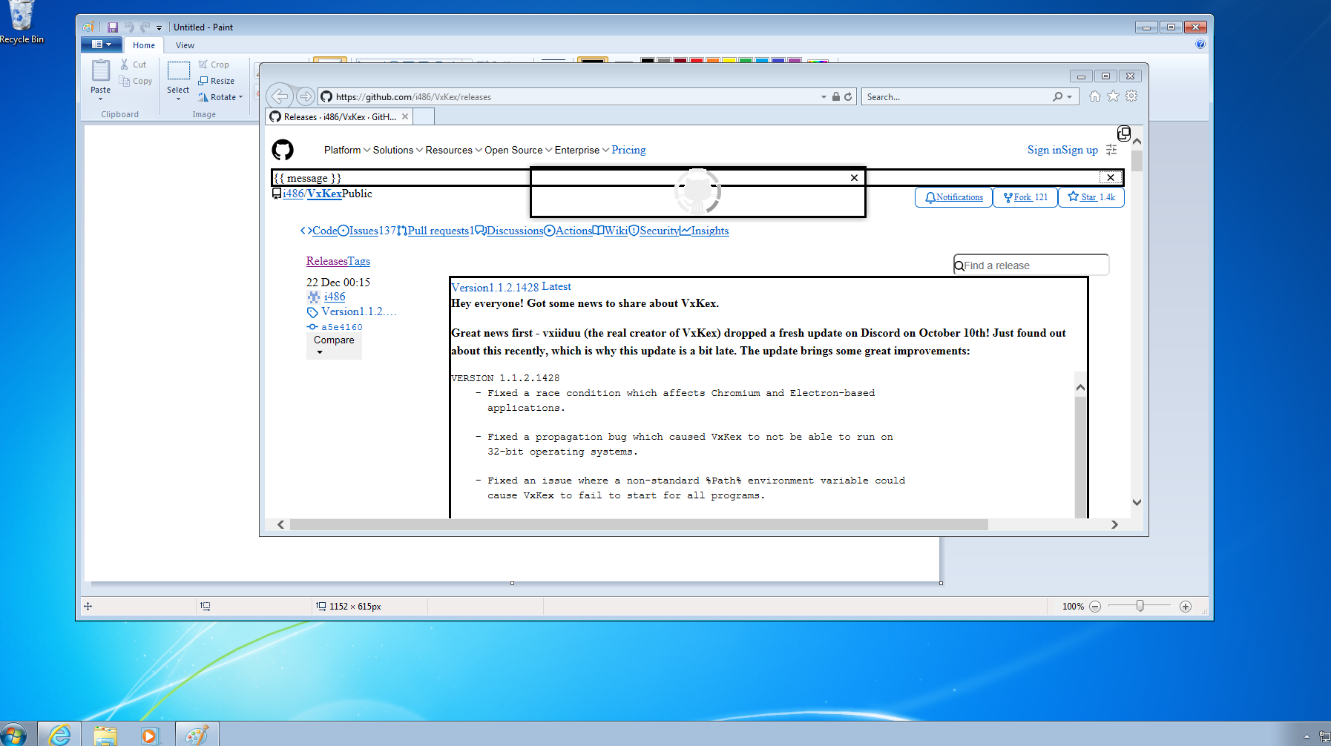Click the magnifier search icon in browser
The width and height of the screenshot is (1331, 746).
(1057, 96)
